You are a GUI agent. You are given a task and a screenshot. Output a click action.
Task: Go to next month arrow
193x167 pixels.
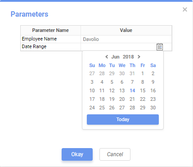139,57
